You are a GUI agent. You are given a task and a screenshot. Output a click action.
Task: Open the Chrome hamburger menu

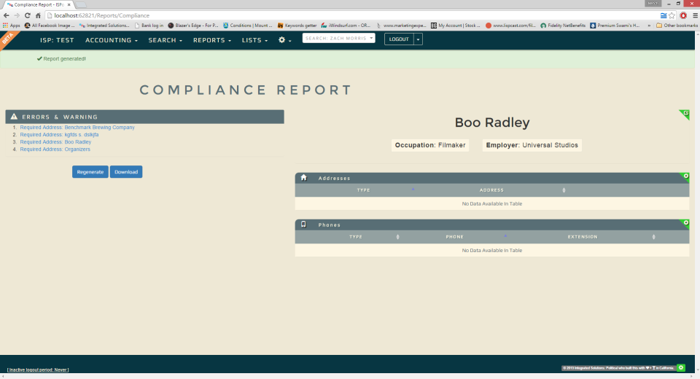(695, 15)
